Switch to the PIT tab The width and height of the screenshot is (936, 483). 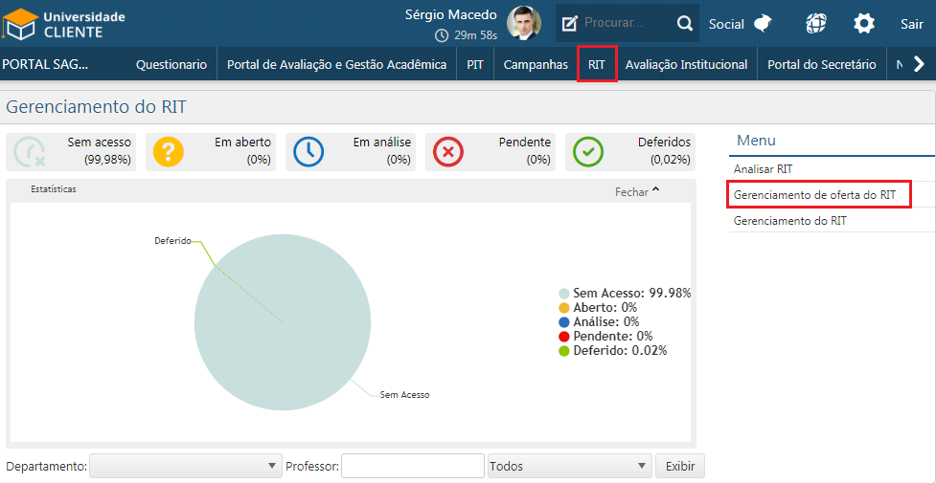click(x=475, y=64)
